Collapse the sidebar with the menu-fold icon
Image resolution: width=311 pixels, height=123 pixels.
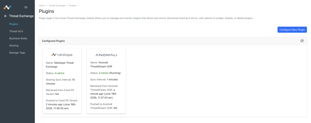pos(26,7)
